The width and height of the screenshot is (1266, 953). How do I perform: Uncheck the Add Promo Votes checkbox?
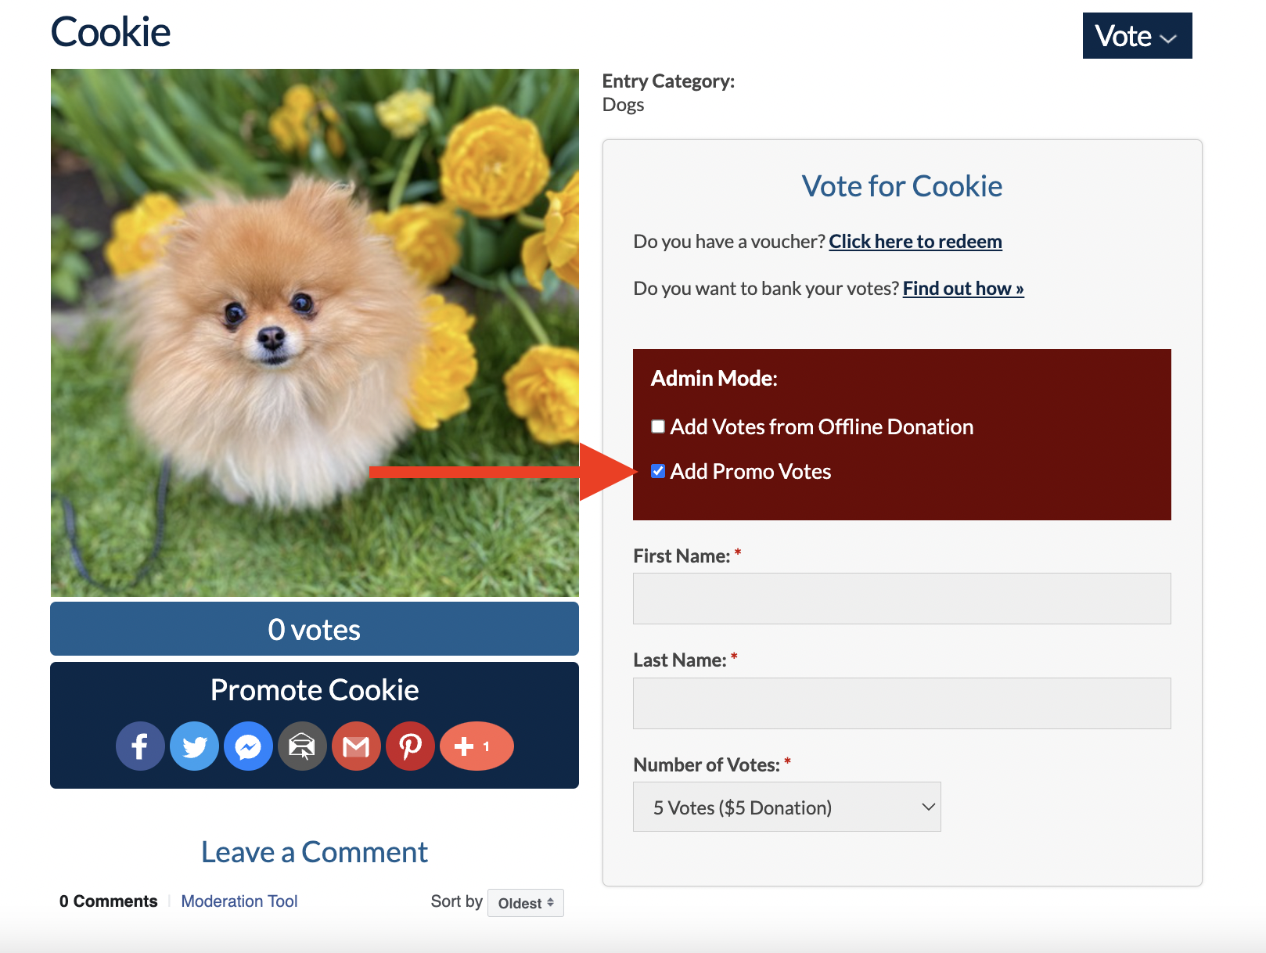(658, 471)
